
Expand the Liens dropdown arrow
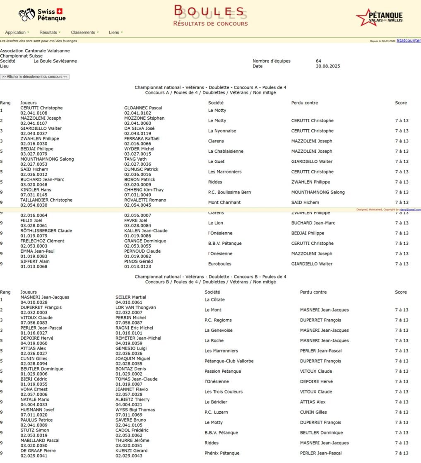(122, 32)
